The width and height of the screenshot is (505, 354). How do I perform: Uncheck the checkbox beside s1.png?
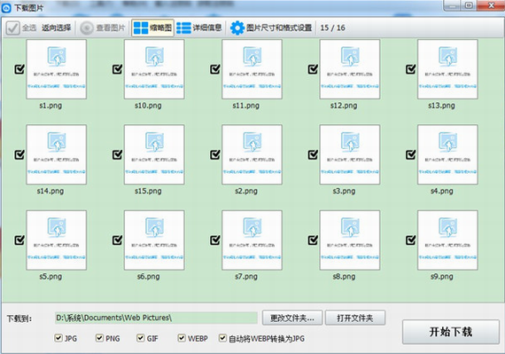coord(19,69)
